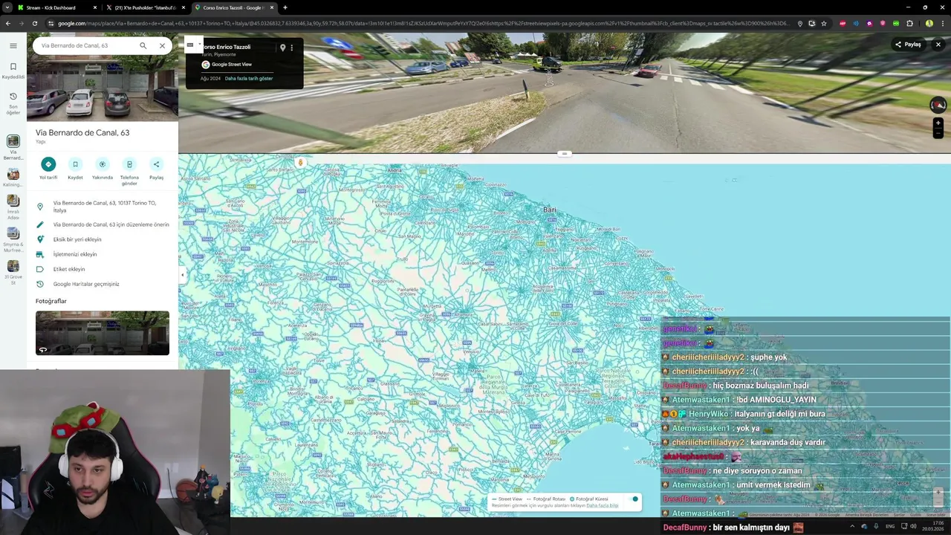
Task: Open recent item İmralı Adası in sidebar
Action: click(13, 207)
